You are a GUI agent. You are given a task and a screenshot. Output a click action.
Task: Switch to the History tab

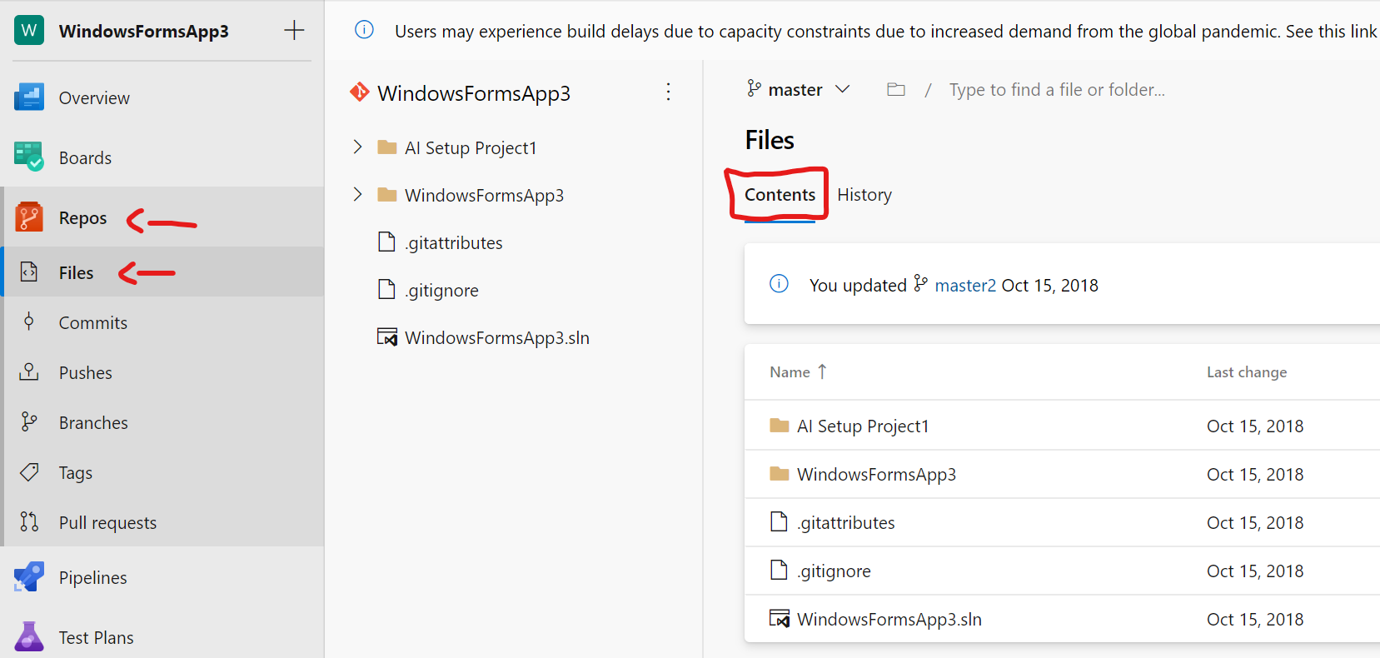(x=864, y=195)
